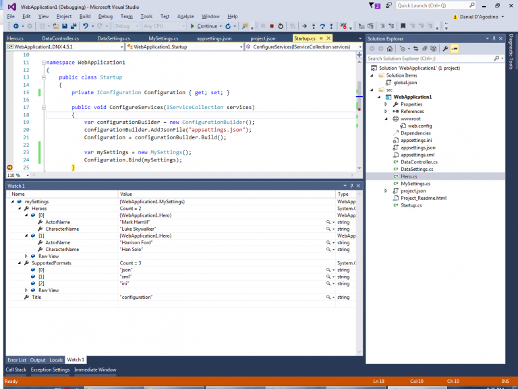Switch to the Locals tab
This screenshot has height=389, width=518.
[x=56, y=360]
